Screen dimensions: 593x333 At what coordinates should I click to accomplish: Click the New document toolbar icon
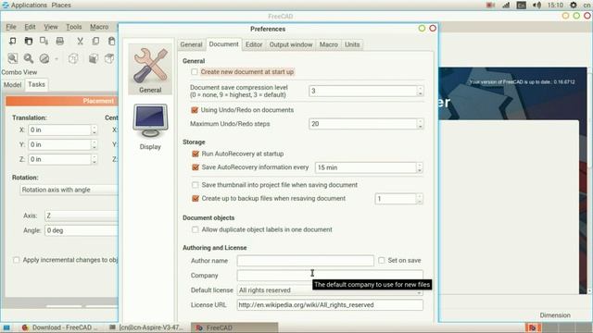point(12,41)
